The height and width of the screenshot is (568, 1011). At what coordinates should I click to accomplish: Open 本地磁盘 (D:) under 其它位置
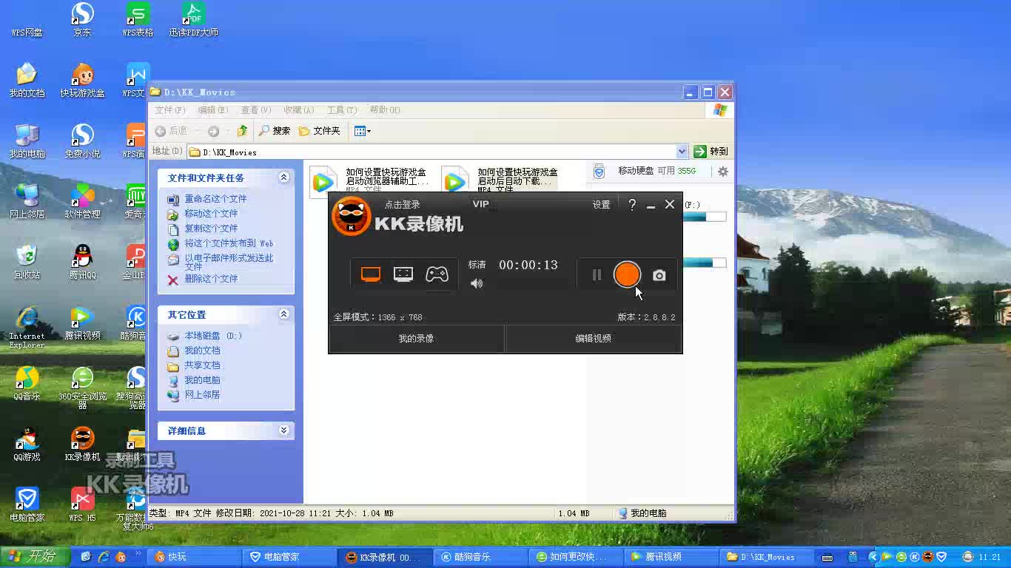click(x=213, y=336)
